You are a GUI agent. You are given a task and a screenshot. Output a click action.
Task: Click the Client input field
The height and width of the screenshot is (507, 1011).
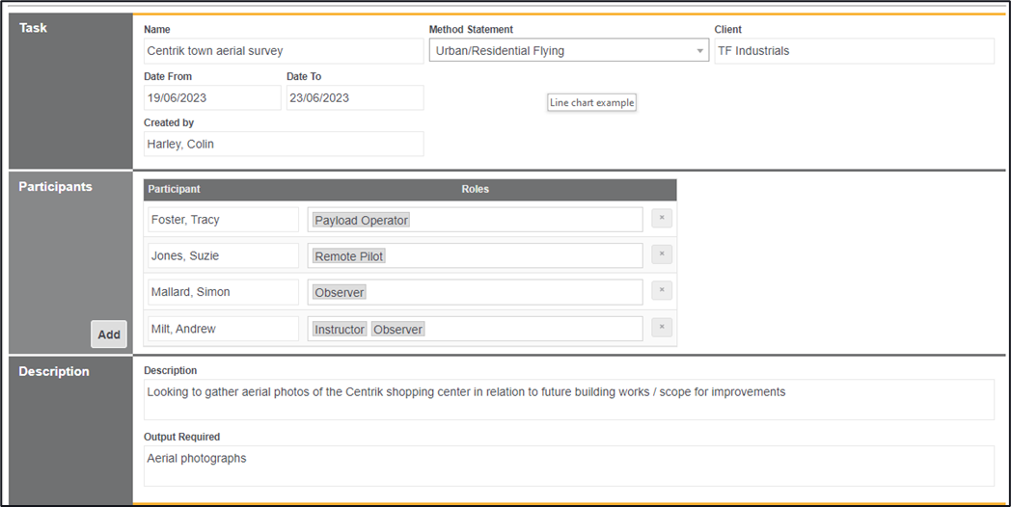tap(853, 51)
